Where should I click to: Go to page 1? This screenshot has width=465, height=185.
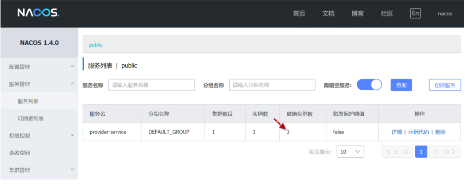pos(421,152)
